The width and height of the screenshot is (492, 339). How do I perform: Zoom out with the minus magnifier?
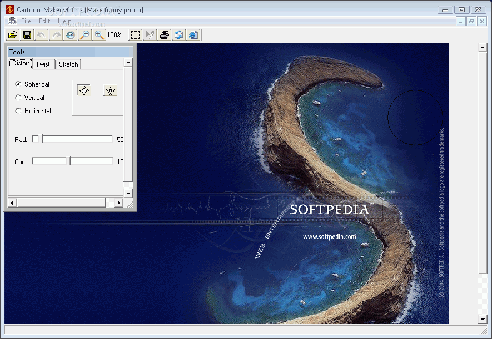click(85, 35)
